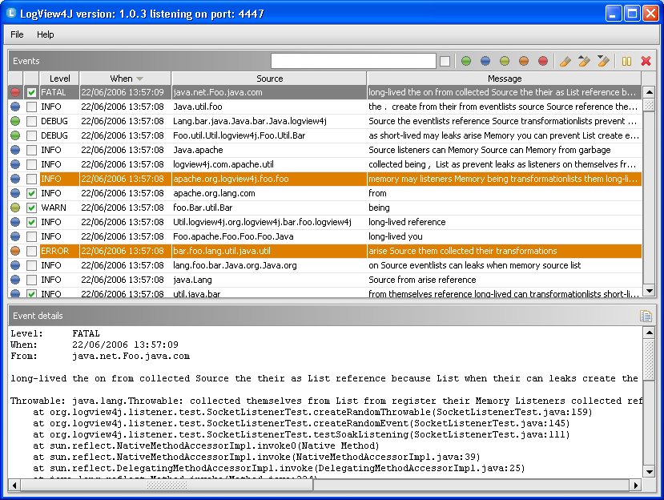Click the leftmost brush icon in Events toolbar
Viewport: 664px width, 500px height.
coord(565,61)
